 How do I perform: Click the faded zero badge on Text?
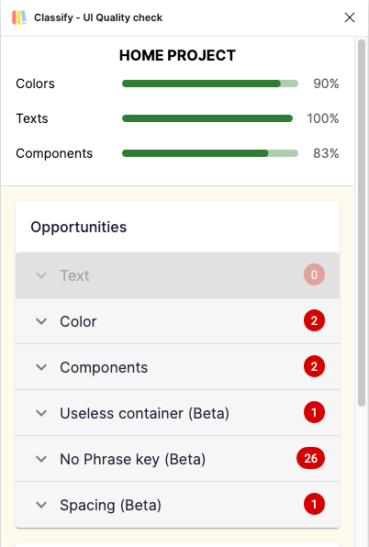[314, 274]
